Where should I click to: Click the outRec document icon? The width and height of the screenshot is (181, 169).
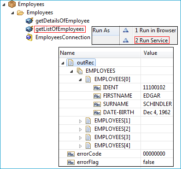pyautogui.click(x=70, y=63)
